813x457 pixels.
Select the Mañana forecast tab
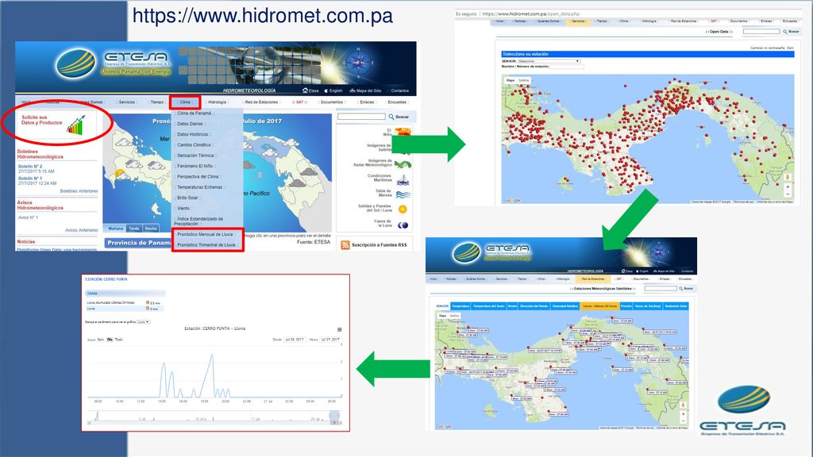[116, 228]
